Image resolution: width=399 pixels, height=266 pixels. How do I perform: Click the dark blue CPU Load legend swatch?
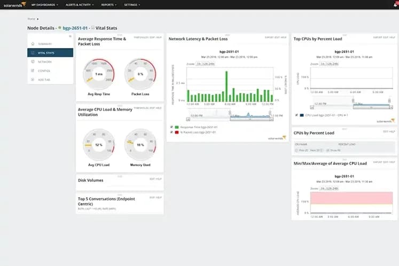pyautogui.click(x=302, y=115)
